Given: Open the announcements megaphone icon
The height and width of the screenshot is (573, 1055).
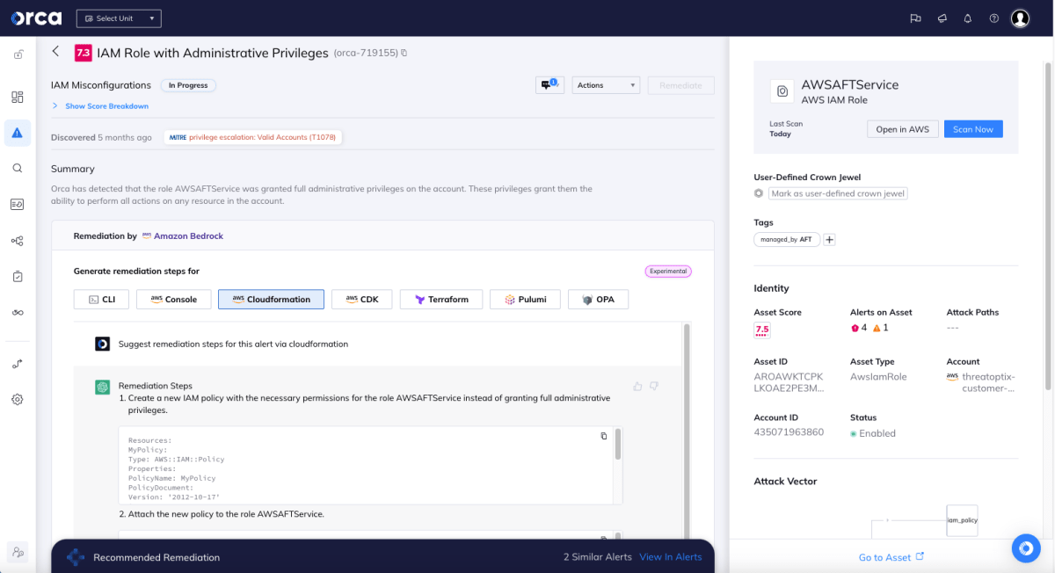Looking at the screenshot, I should coord(942,18).
